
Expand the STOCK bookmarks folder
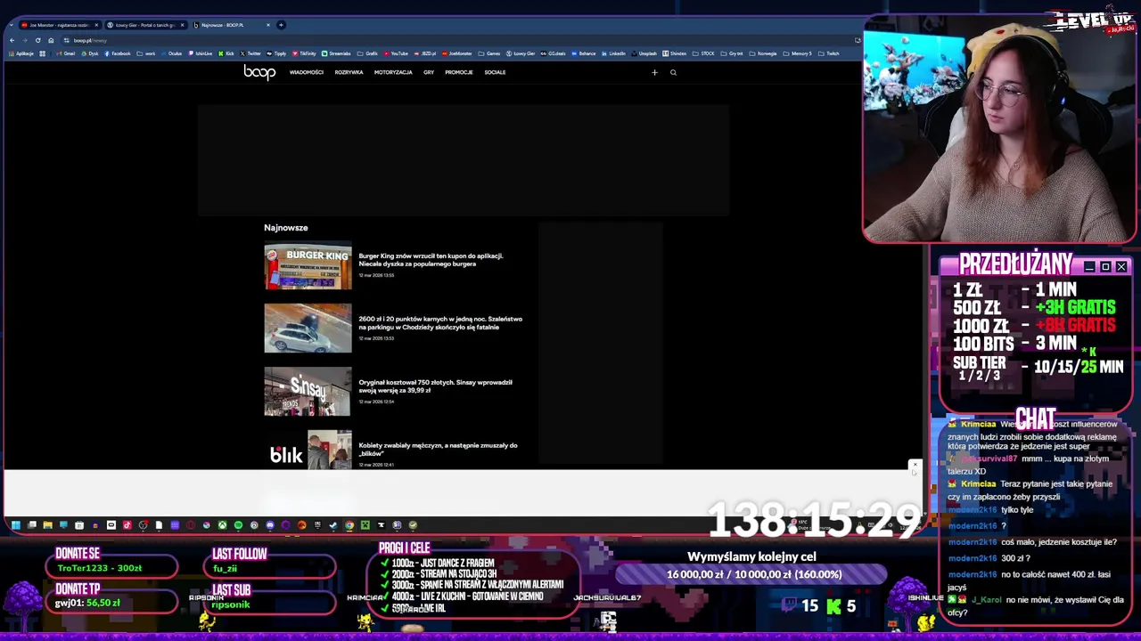coord(703,53)
